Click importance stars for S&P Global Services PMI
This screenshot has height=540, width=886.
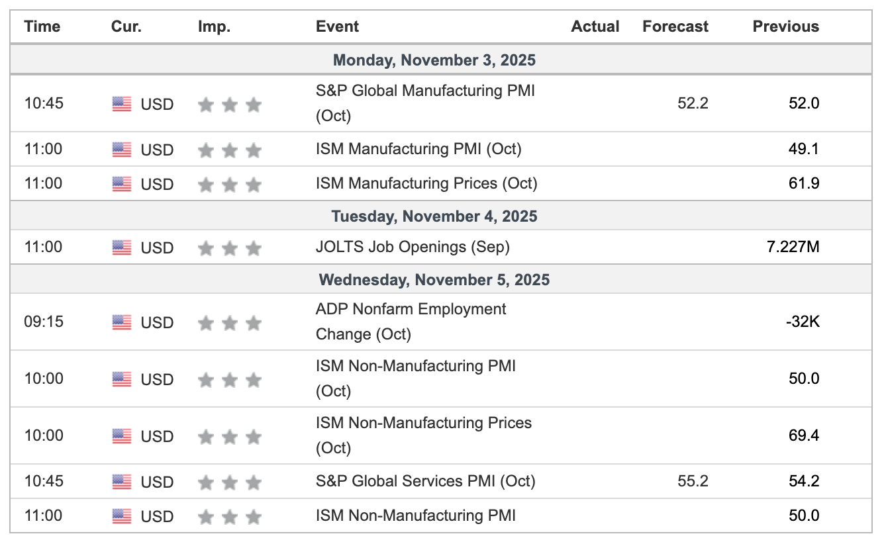229,482
